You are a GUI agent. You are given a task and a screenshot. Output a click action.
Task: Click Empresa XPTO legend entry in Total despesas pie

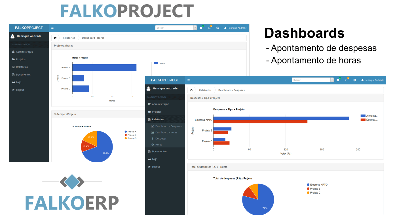[317, 185]
